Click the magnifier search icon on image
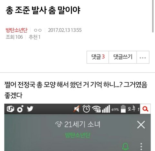 (145, 109)
